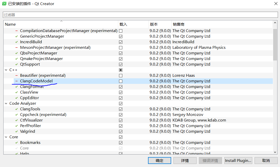Click the red dash icon beside Beautifier
The width and height of the screenshot is (280, 167).
coord(17,75)
